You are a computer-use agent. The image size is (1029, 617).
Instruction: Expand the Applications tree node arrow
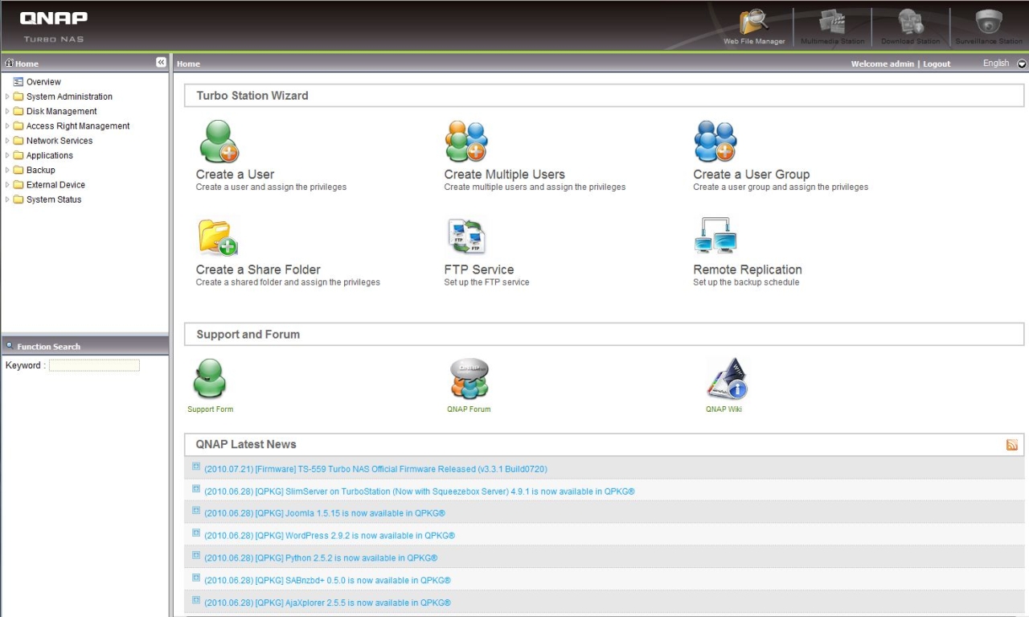click(7, 155)
